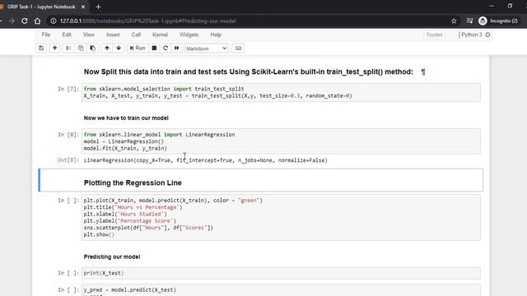Move selected cell down arrow

[119, 49]
